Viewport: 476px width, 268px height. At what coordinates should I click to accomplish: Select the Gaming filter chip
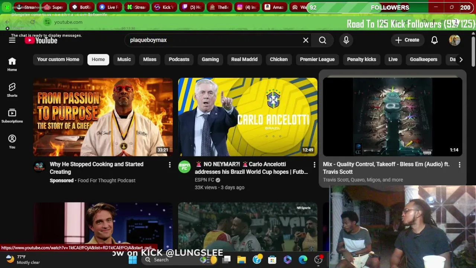tap(210, 59)
